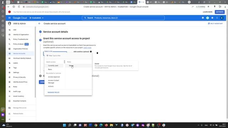The width and height of the screenshot is (228, 128).
Task: Select the Access Approval category
Action: click(54, 77)
